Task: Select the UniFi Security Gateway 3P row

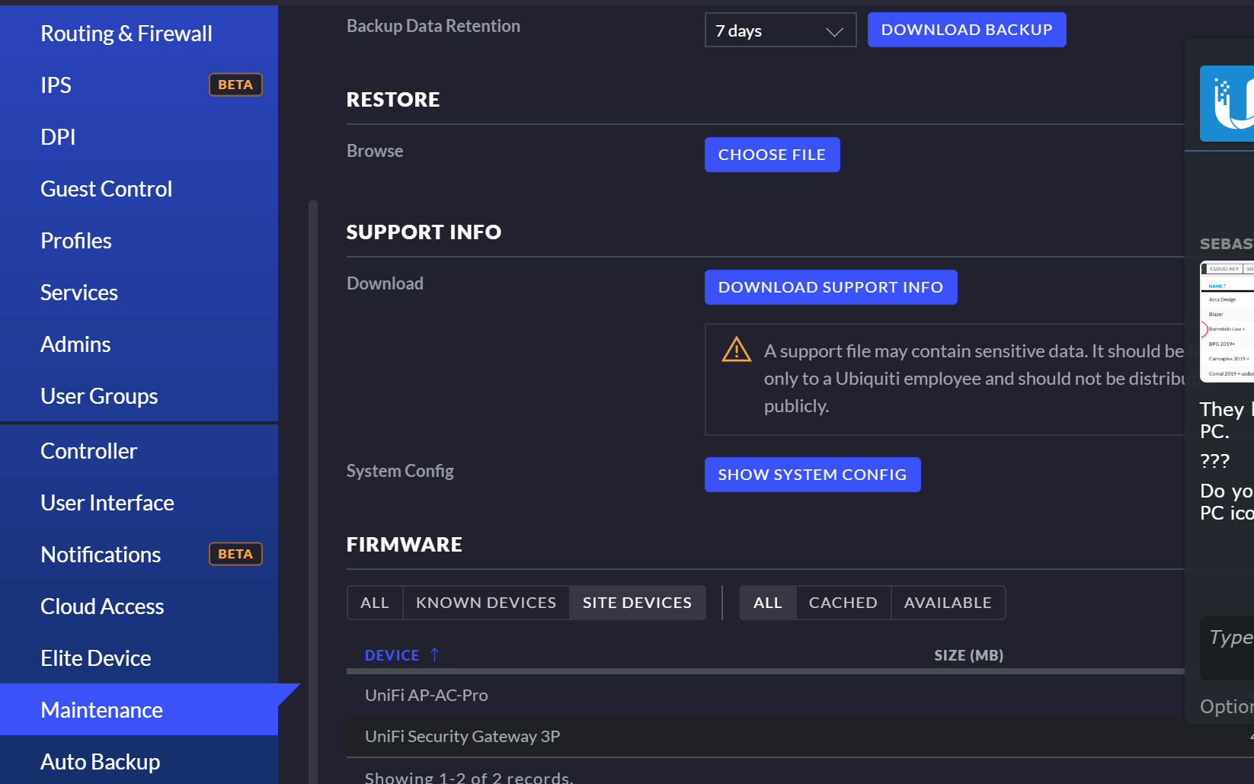Action: coord(462,737)
